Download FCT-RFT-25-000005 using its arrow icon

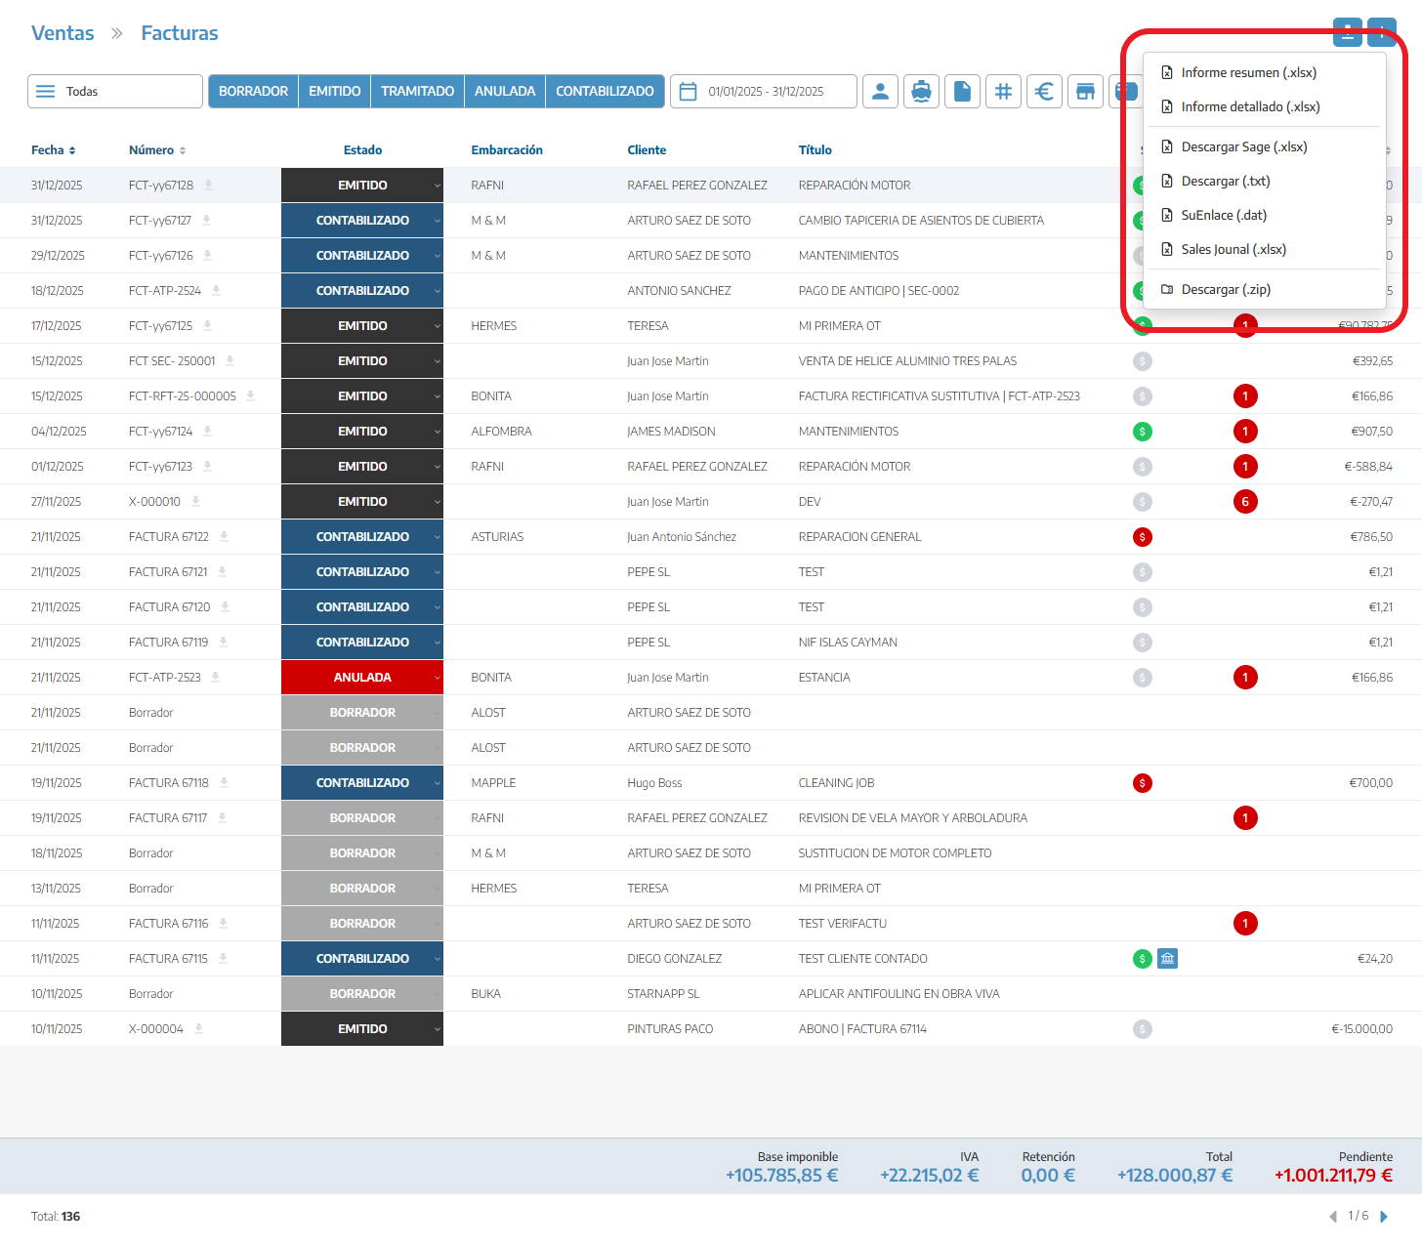point(250,395)
